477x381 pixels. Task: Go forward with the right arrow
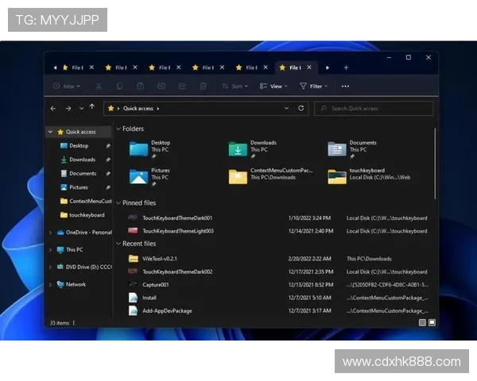68,109
